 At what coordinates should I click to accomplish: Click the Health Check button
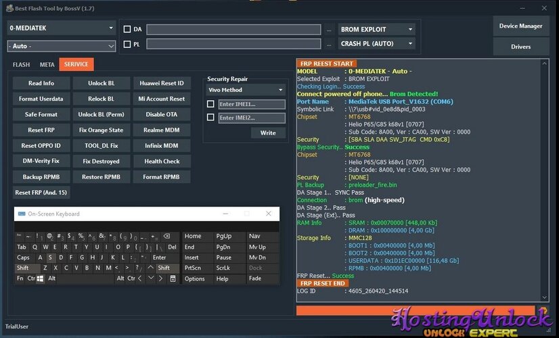click(x=162, y=161)
